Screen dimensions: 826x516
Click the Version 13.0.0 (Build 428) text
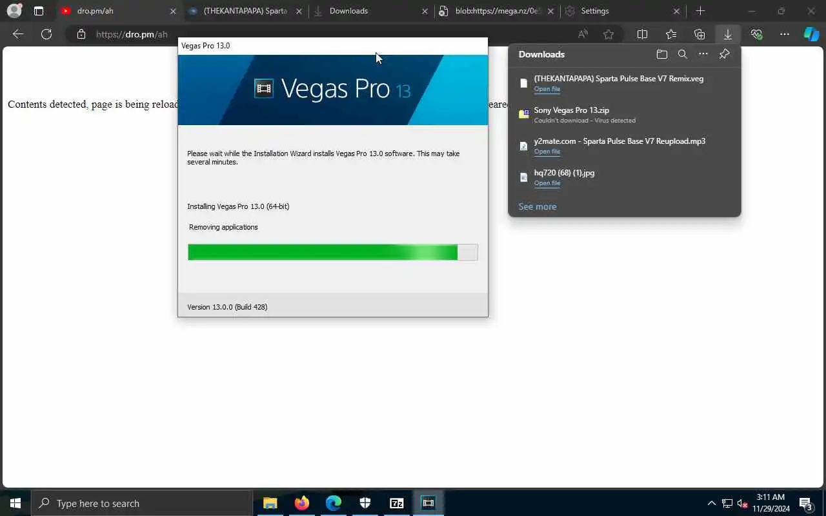[227, 307]
